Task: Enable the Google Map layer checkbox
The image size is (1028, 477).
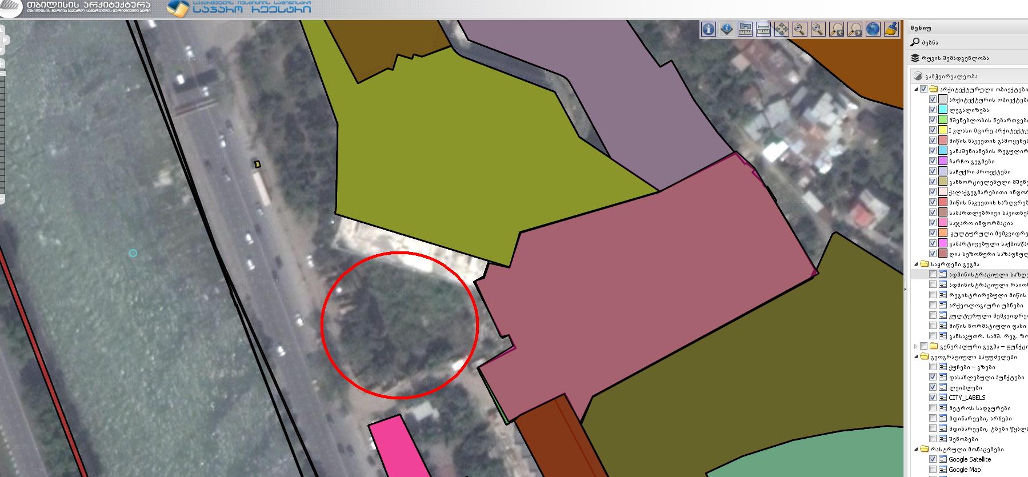Action: (x=933, y=470)
